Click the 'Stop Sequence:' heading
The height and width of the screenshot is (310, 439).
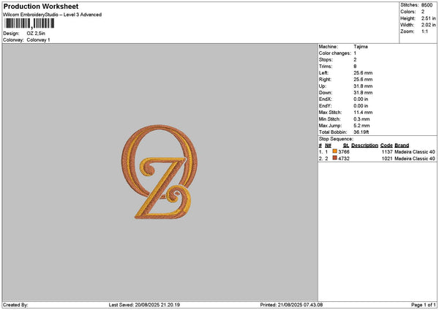coord(336,139)
